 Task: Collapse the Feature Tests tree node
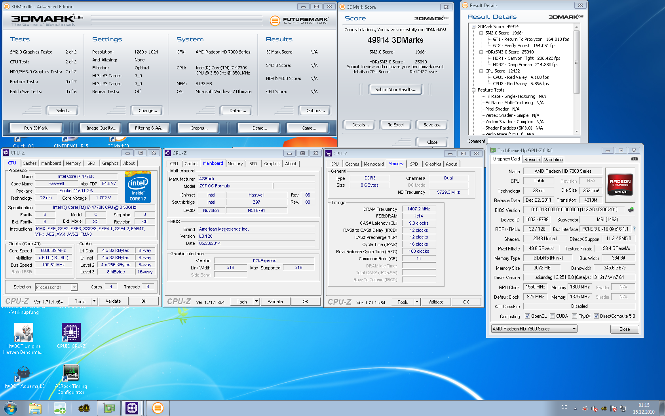[x=474, y=90]
